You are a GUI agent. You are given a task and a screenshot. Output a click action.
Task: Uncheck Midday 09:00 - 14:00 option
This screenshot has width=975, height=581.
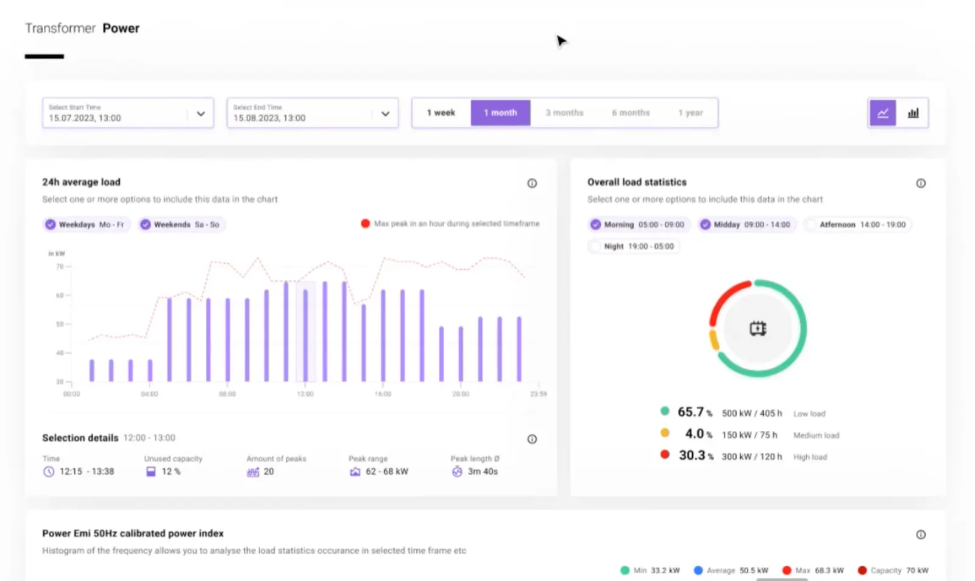pos(746,225)
